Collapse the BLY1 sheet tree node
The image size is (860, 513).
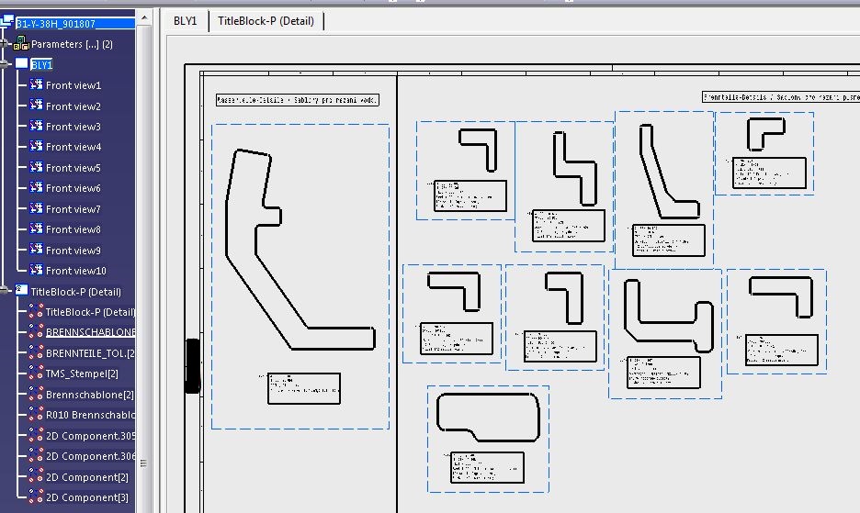(x=6, y=64)
